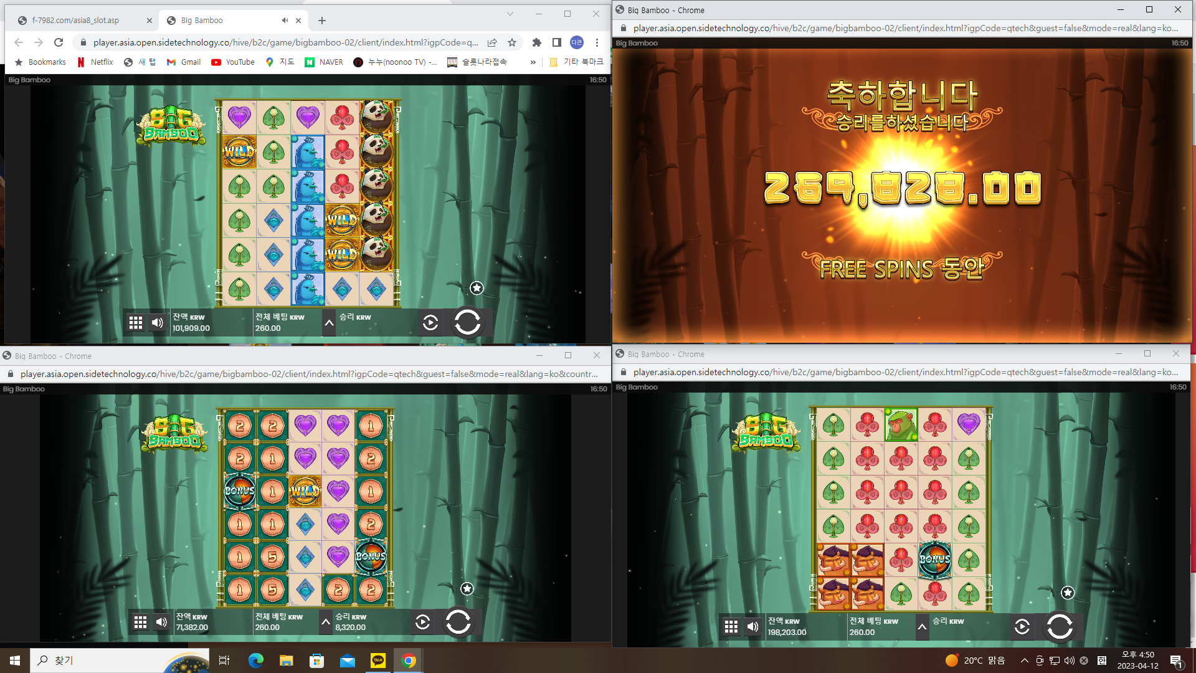Toggle sound in game with 198,203.00 balance
Image resolution: width=1196 pixels, height=673 pixels.
click(752, 626)
